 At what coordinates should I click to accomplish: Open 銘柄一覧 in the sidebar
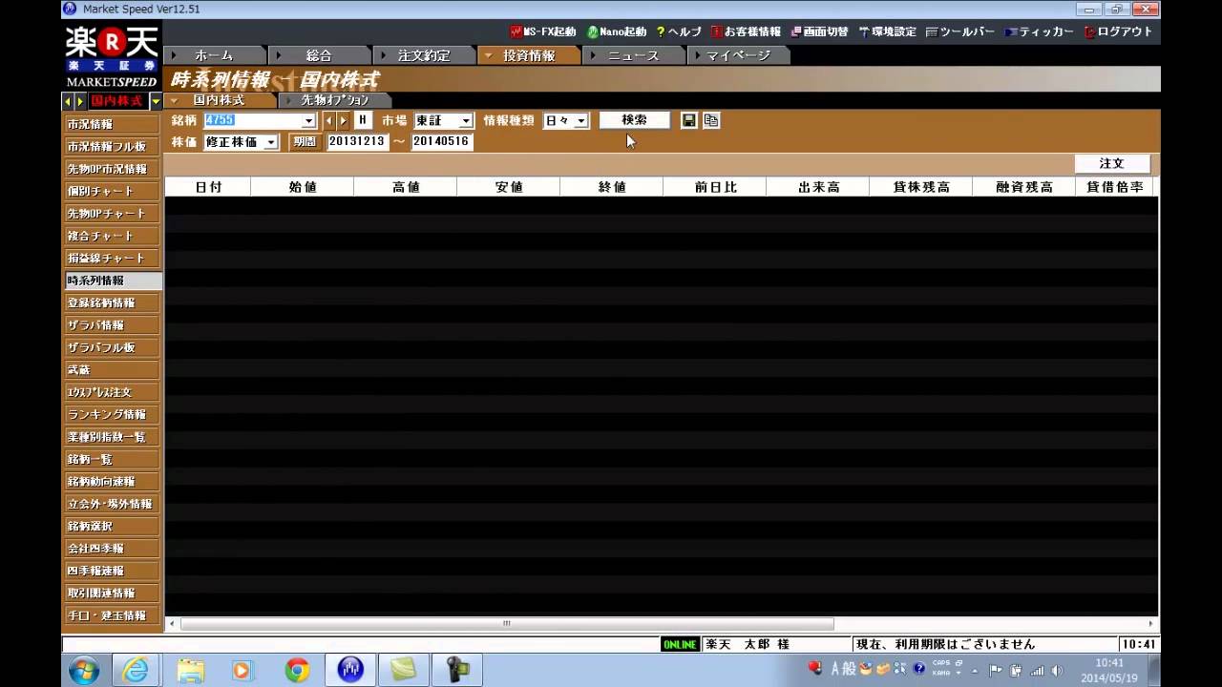click(x=112, y=459)
